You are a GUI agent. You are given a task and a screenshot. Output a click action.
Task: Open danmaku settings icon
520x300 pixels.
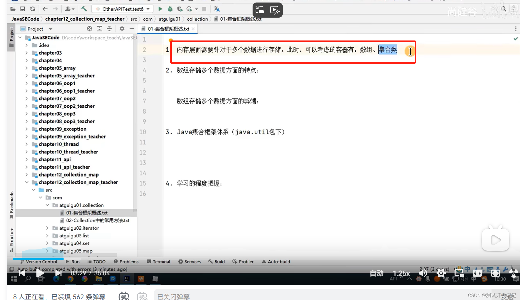point(142,296)
